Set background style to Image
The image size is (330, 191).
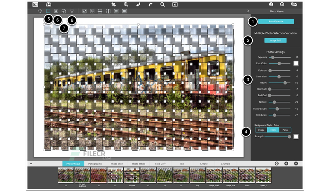[x=261, y=130]
